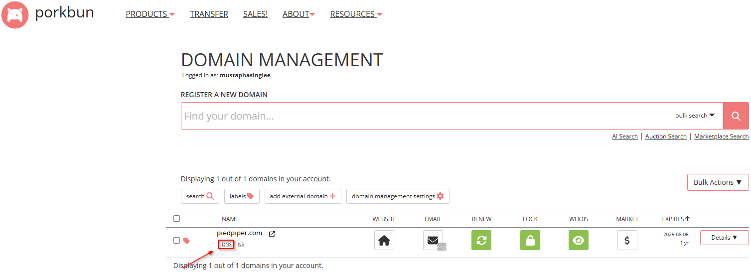This screenshot has height=275, width=751.
Task: Click the green domain lock icon
Action: [x=530, y=240]
